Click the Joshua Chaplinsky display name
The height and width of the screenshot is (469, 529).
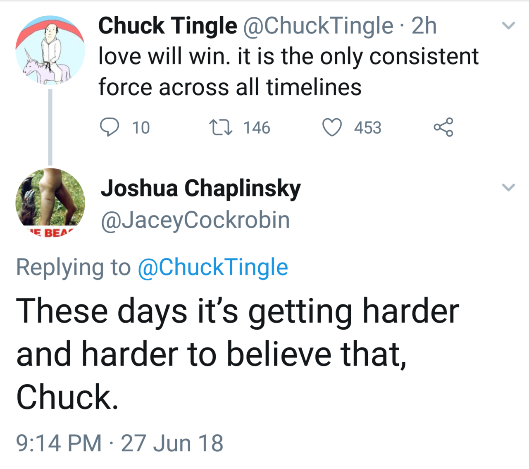[x=201, y=188]
